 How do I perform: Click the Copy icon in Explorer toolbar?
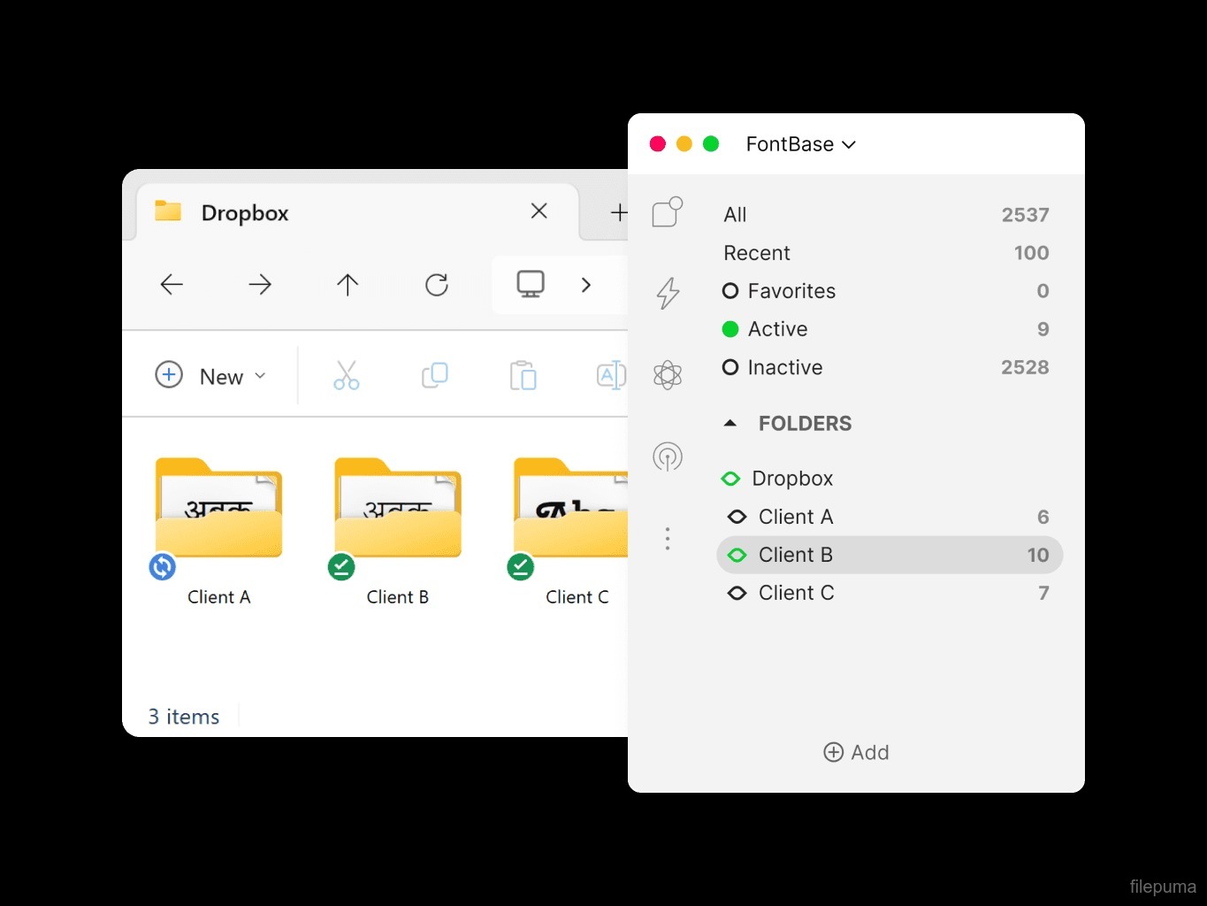point(434,375)
